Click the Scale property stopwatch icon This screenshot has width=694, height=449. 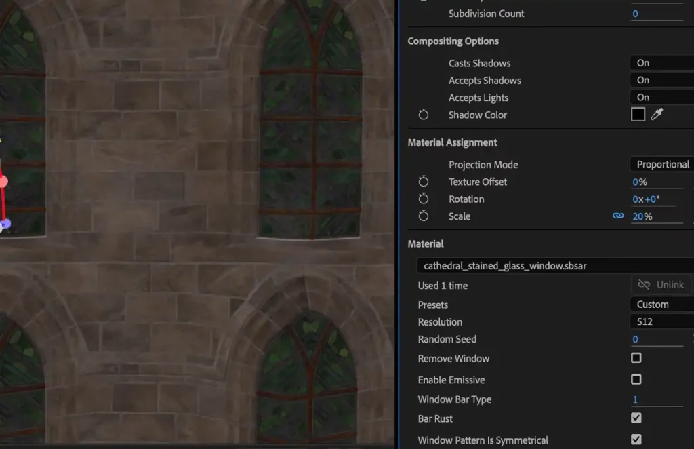coord(424,216)
